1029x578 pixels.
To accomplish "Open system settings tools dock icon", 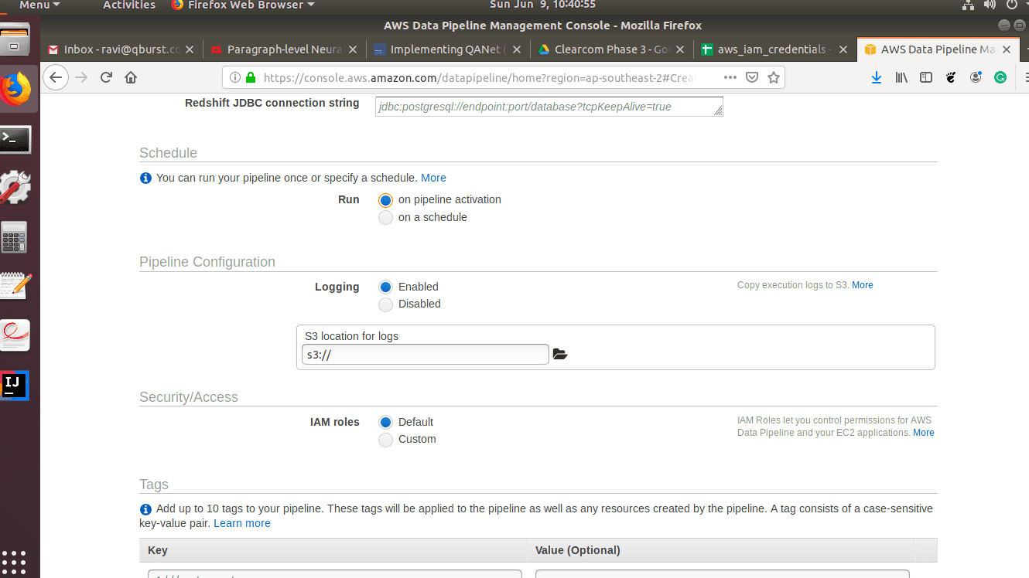I will click(x=15, y=188).
